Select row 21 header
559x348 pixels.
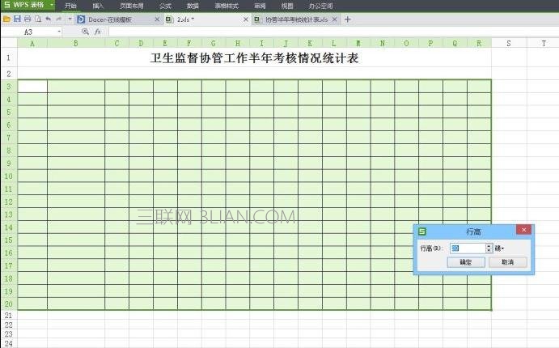(x=9, y=315)
